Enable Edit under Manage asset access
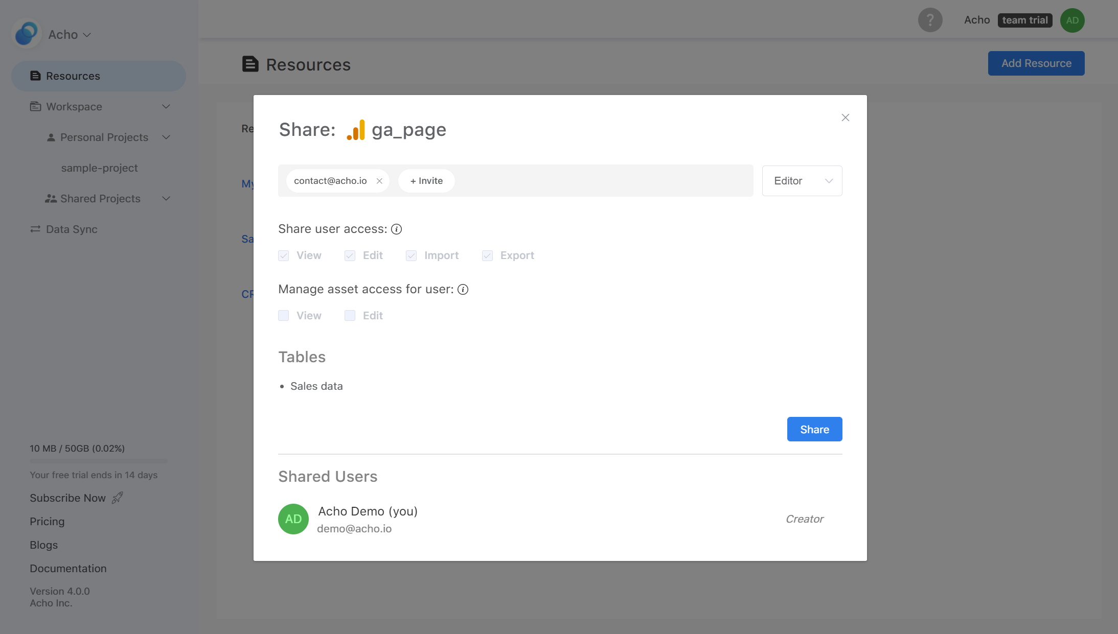The image size is (1118, 634). coord(350,316)
